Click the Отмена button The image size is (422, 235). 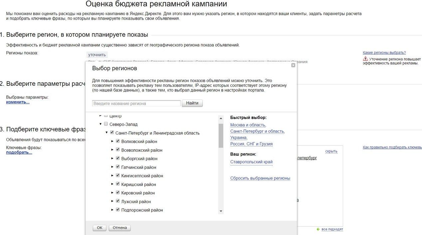(120, 228)
